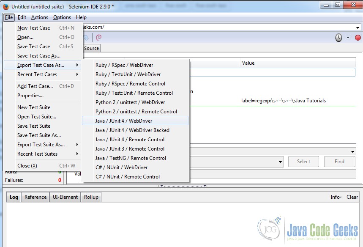The image size is (363, 247).
Task: Click the red record button
Action: [x=358, y=38]
